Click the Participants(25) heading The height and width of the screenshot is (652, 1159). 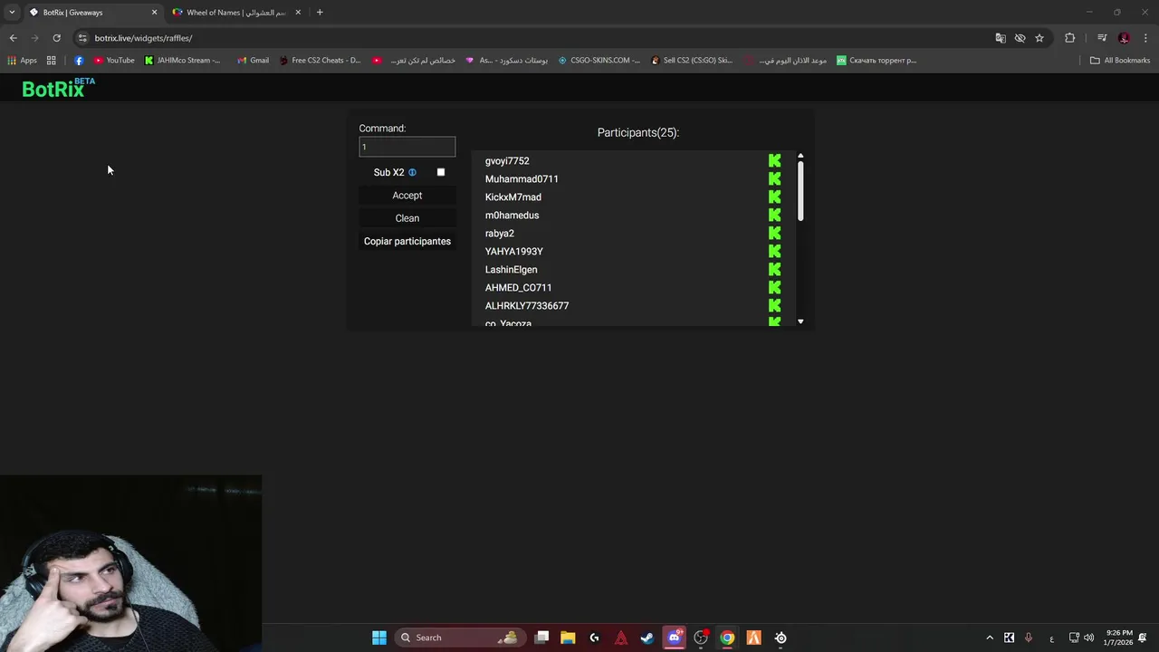[x=638, y=133]
